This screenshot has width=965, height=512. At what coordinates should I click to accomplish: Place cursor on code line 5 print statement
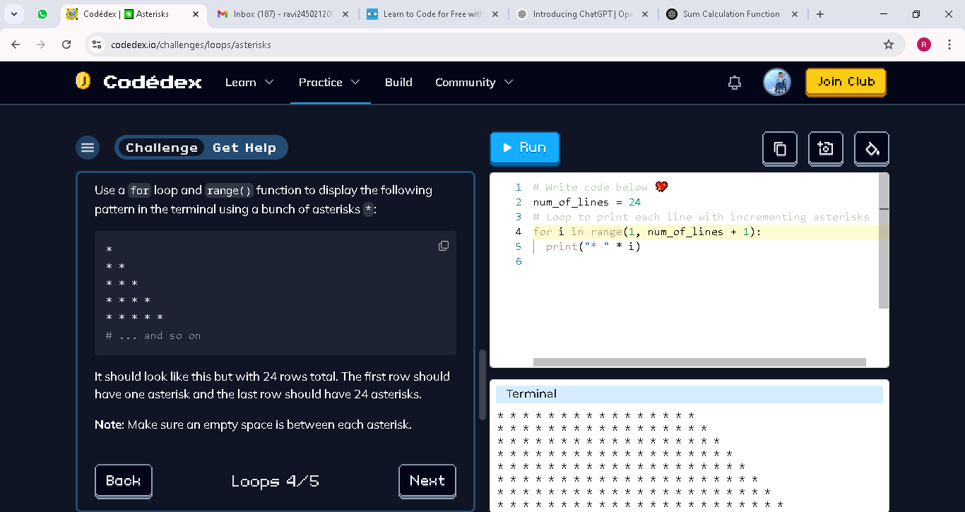(x=593, y=246)
